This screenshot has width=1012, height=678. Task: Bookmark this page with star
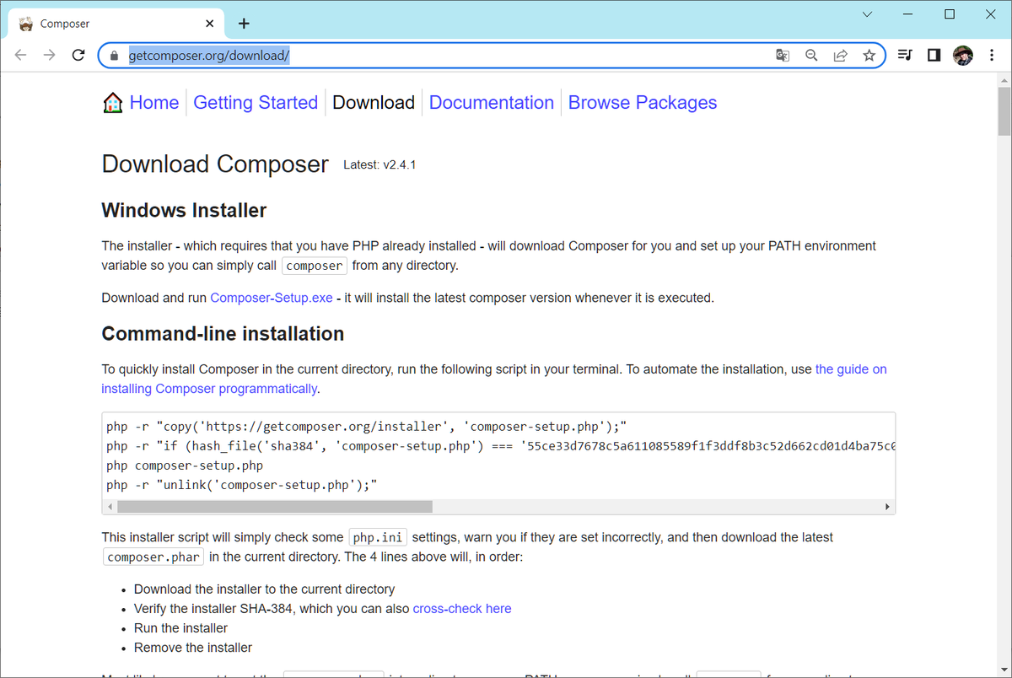869,56
